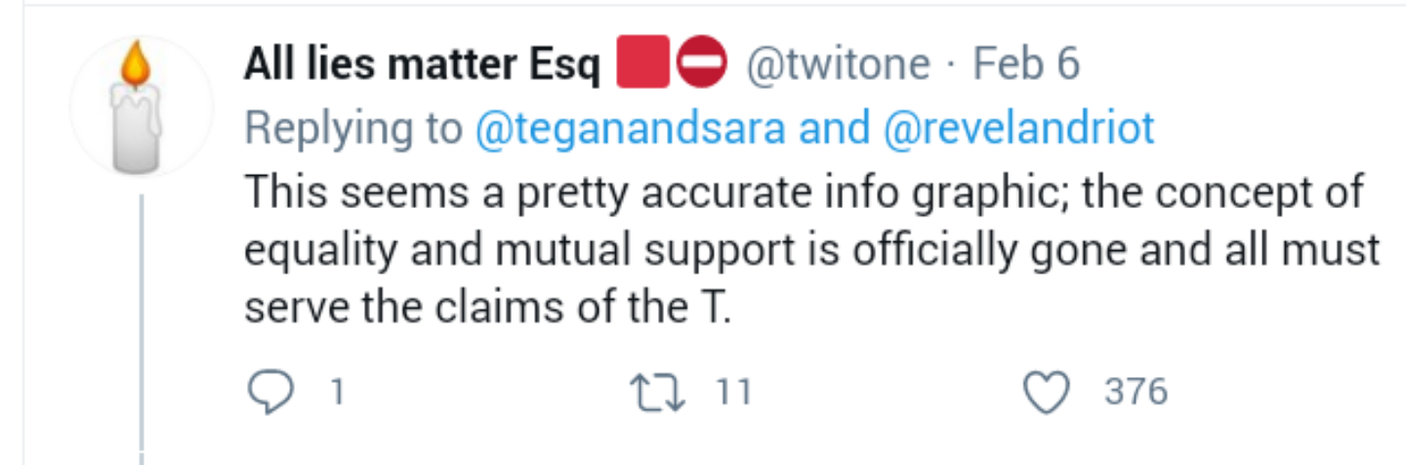Click the red square emoji in display name

coord(642,64)
